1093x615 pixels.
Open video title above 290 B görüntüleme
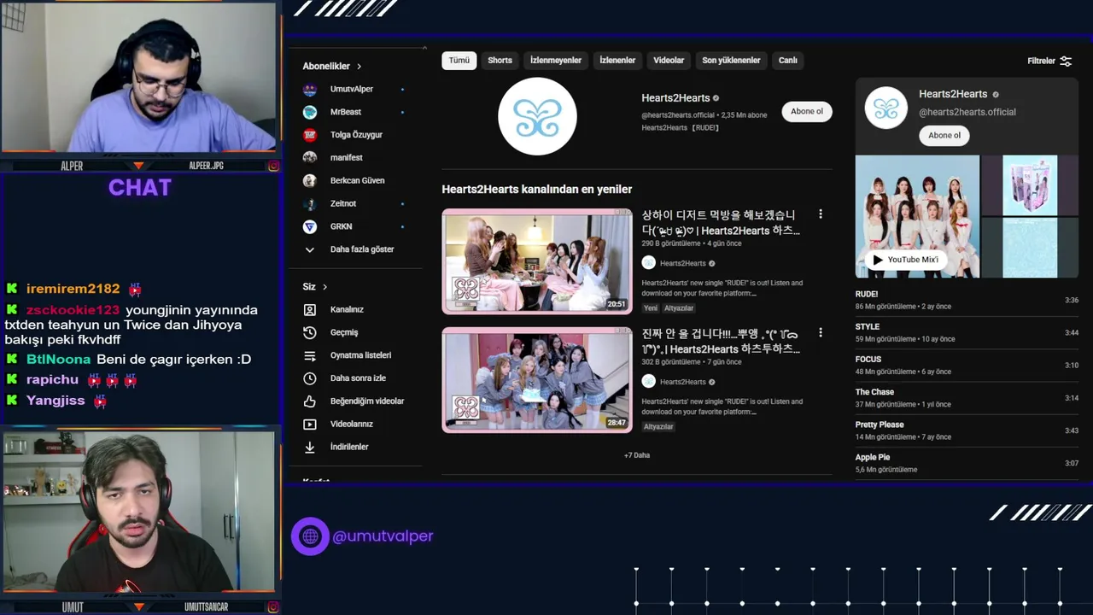click(722, 222)
